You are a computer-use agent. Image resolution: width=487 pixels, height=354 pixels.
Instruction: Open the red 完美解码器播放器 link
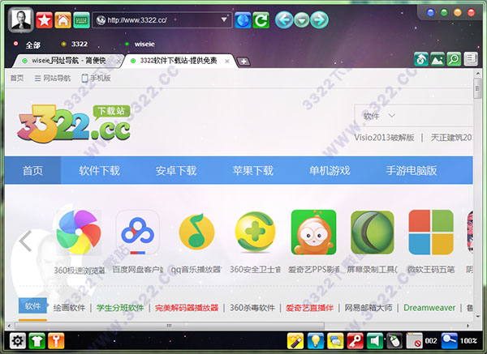pos(187,308)
